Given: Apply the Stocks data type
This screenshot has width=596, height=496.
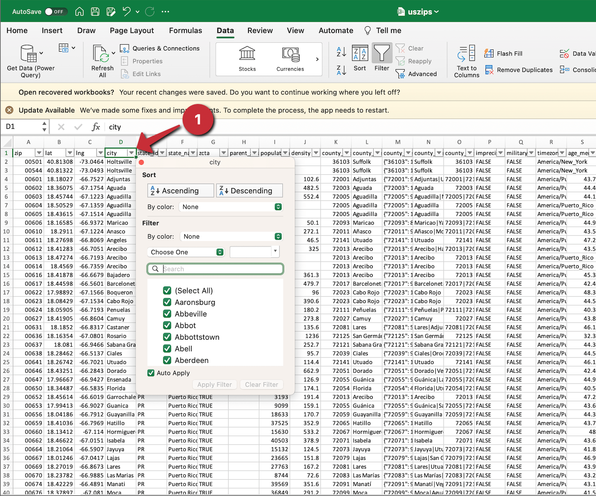Looking at the screenshot, I should coord(247,58).
